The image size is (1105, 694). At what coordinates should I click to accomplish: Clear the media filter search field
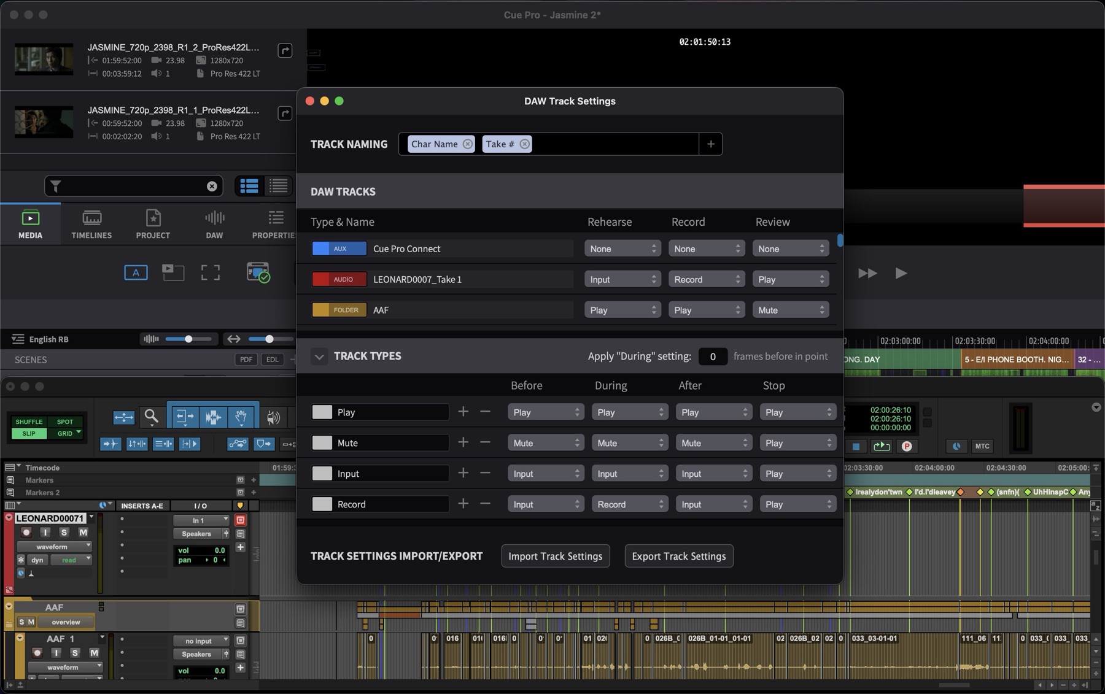[x=212, y=186]
